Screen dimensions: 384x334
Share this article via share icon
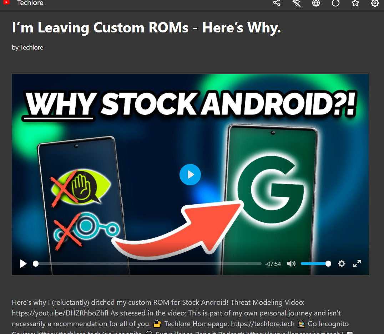point(277,3)
